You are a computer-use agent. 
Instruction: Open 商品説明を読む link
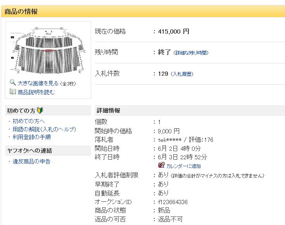tap(36, 92)
